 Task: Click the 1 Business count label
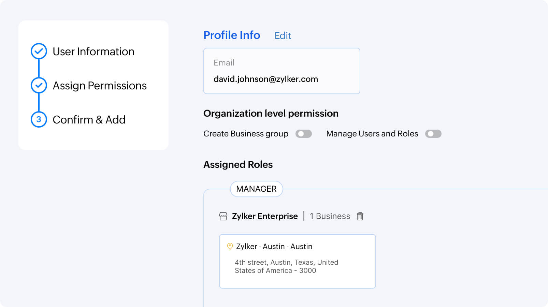pyautogui.click(x=330, y=216)
